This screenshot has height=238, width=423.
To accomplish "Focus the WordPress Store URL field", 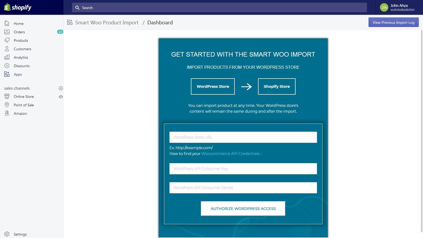I will point(243,137).
